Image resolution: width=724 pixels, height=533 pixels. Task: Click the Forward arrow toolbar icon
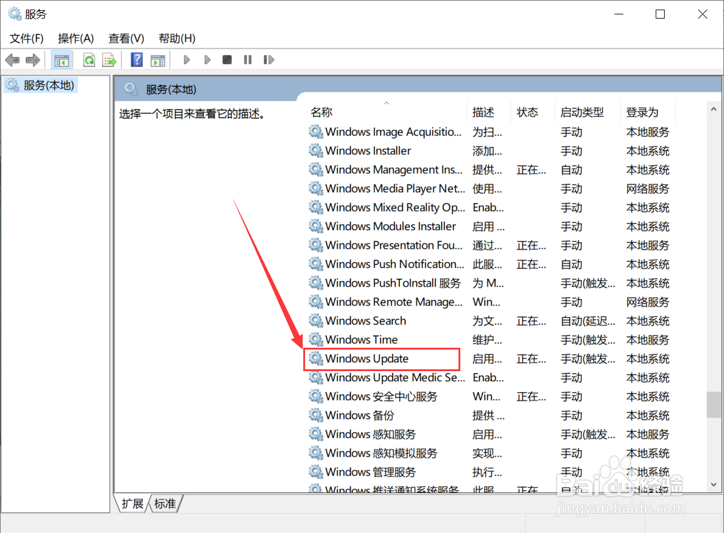(33, 60)
